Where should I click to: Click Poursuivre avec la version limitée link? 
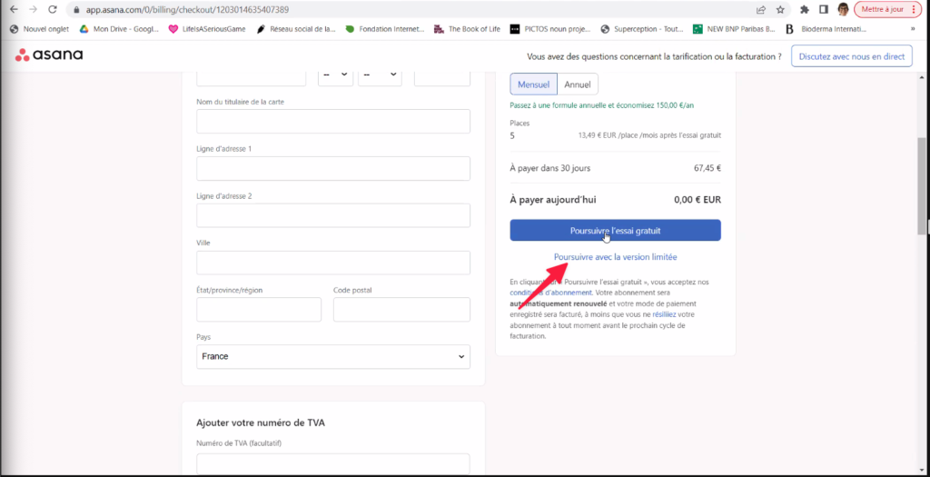pyautogui.click(x=615, y=257)
